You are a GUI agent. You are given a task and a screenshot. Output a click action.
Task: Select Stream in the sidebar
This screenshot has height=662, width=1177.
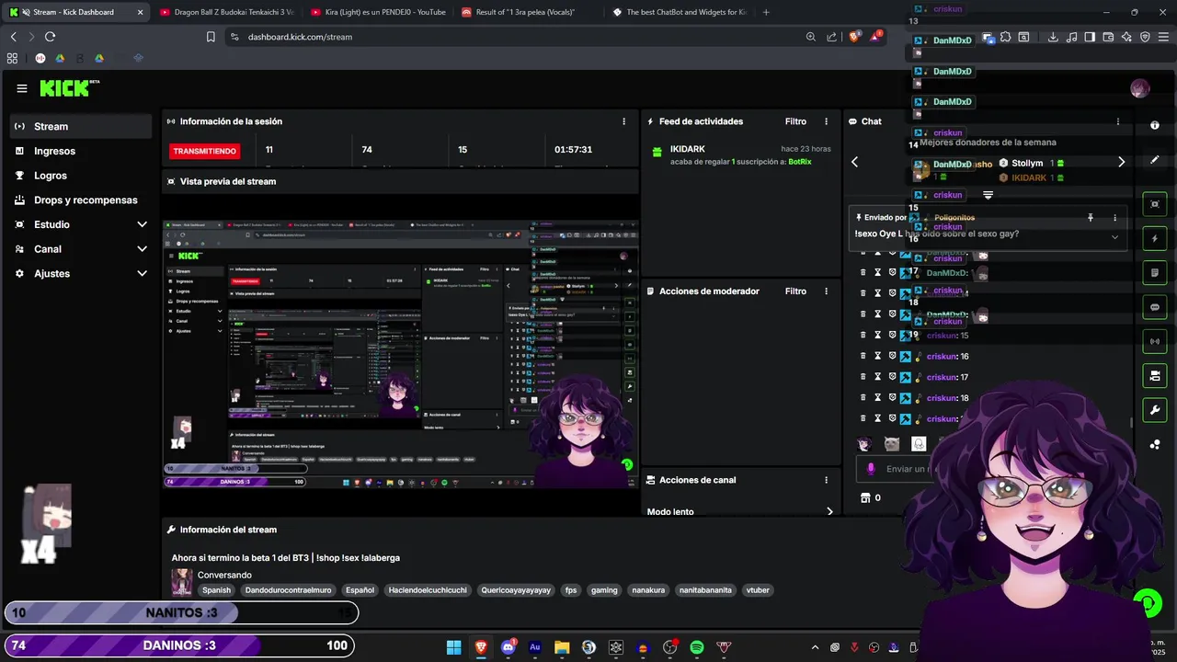[81, 126]
